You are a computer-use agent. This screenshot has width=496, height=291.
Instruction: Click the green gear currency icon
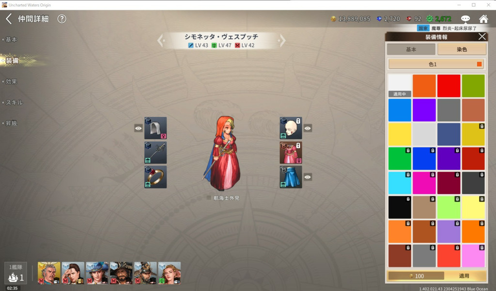pos(430,19)
